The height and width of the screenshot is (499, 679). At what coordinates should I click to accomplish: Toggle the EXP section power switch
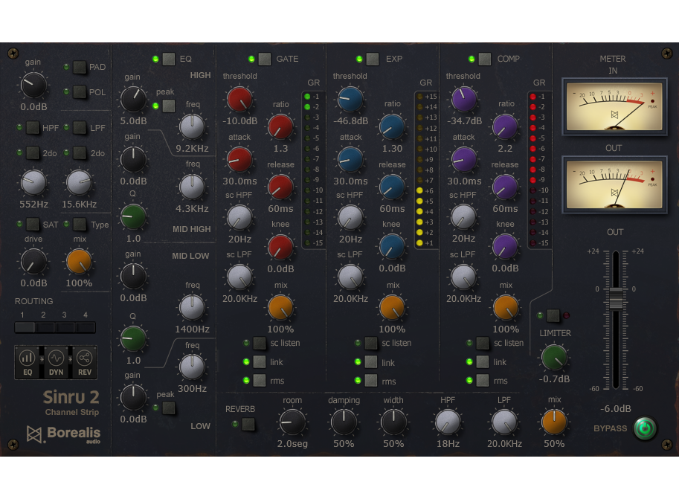373,59
